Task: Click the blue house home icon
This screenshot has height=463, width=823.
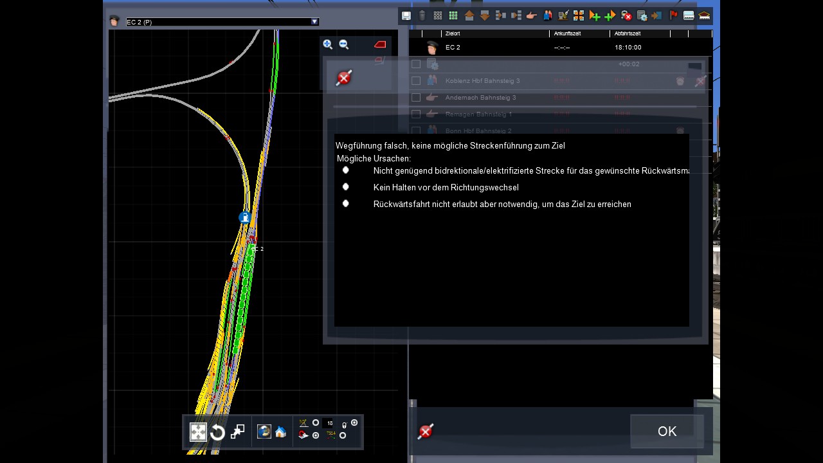Action: click(x=280, y=432)
